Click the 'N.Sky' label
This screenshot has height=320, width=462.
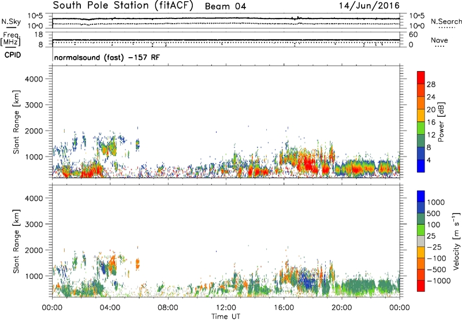point(11,21)
